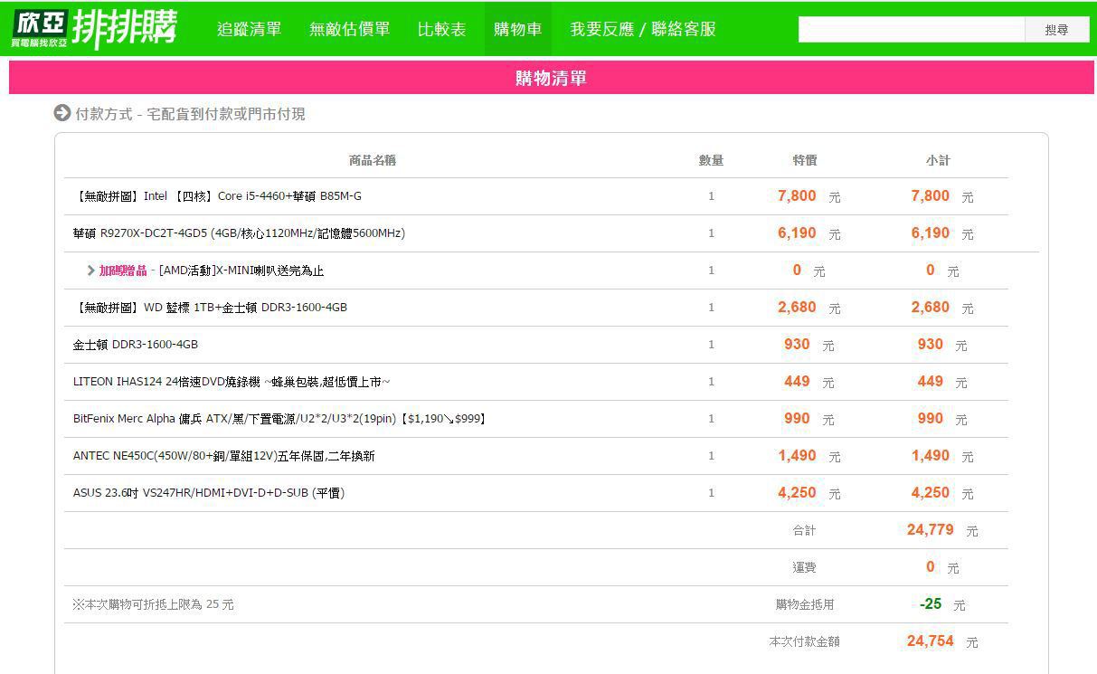This screenshot has height=674, width=1097.
Task: Click the ※本次購物可折抵上限為 25 元 note
Action: (x=153, y=604)
